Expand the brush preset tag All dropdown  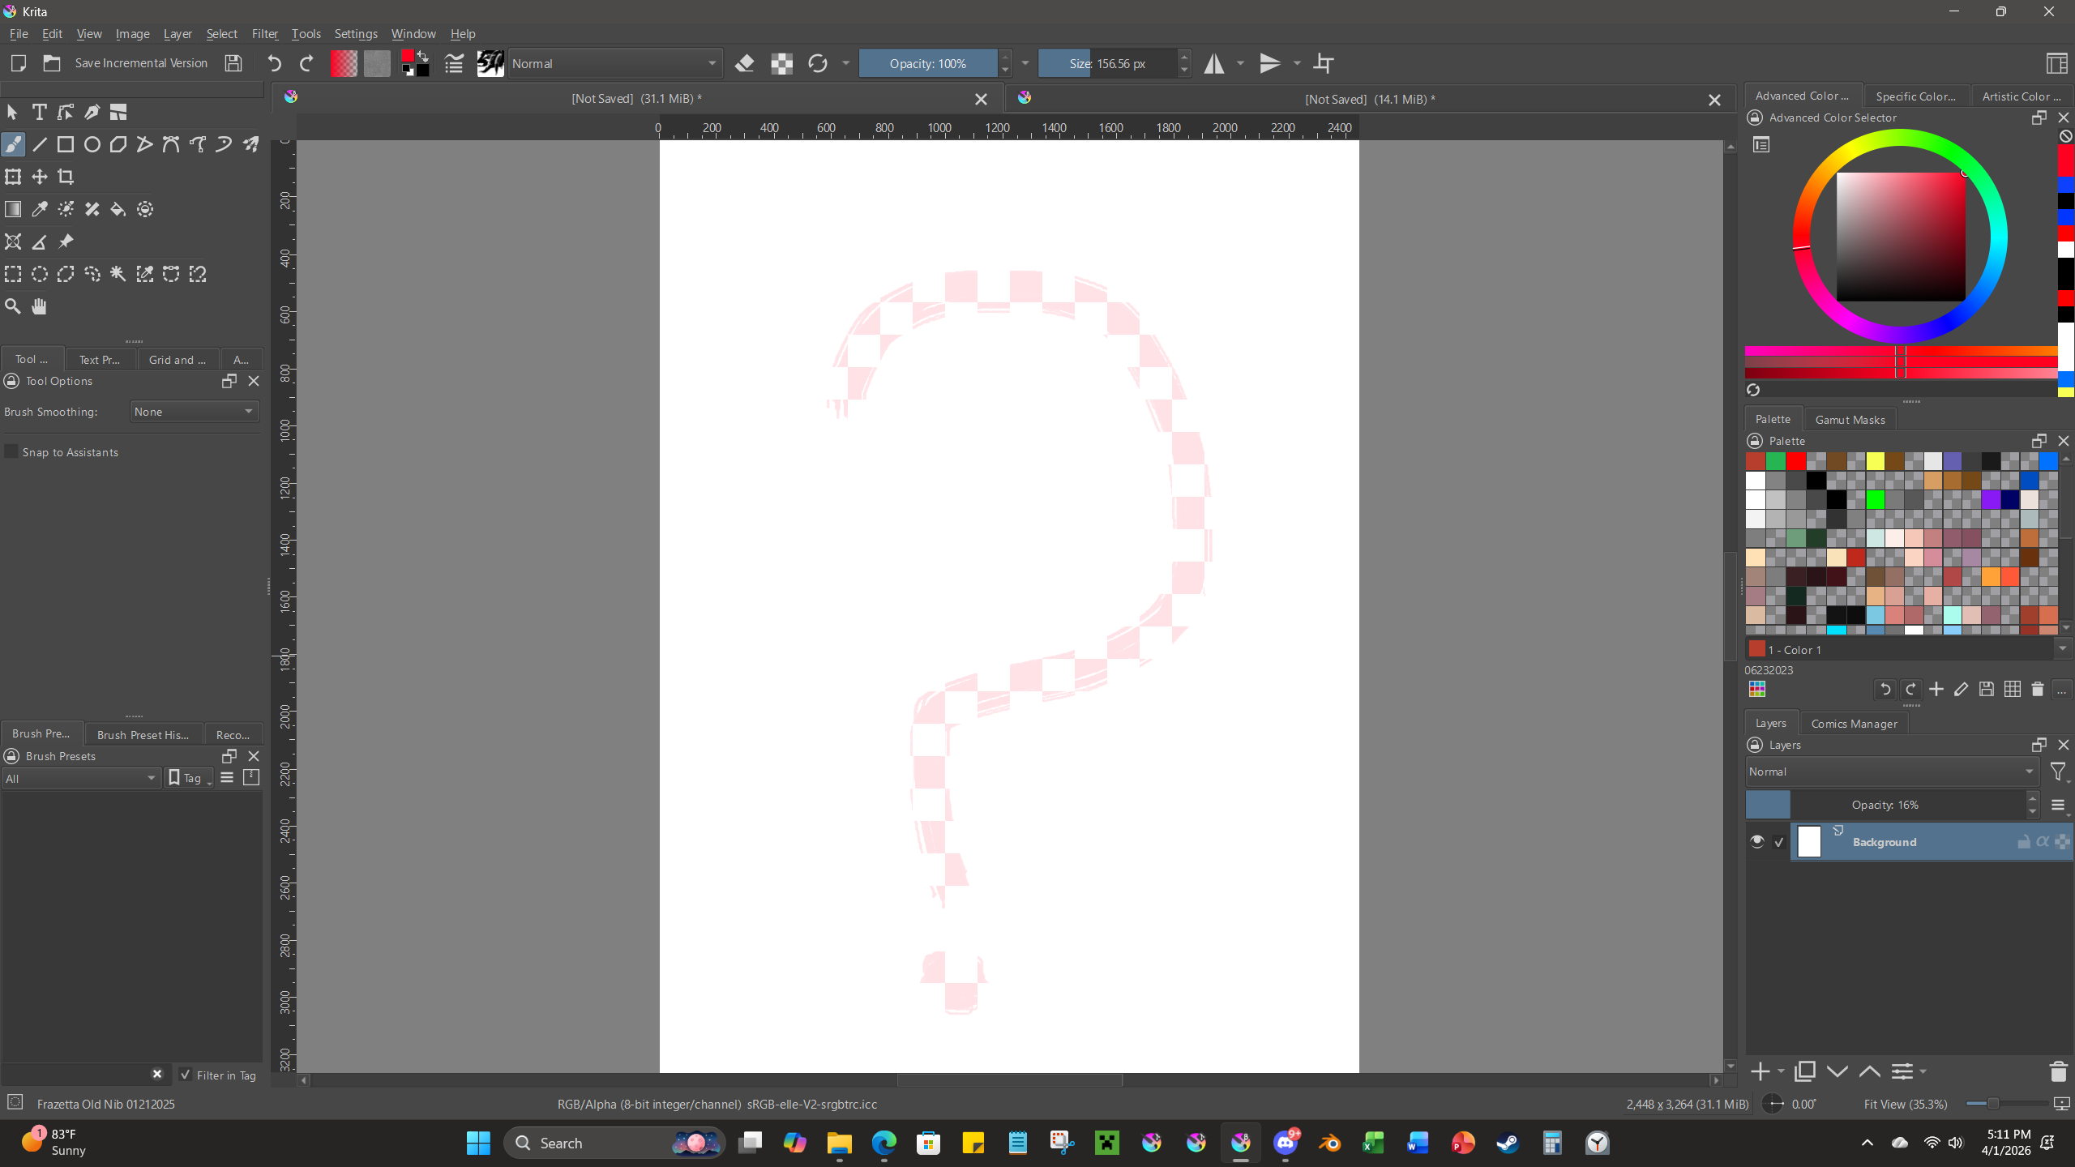[80, 778]
